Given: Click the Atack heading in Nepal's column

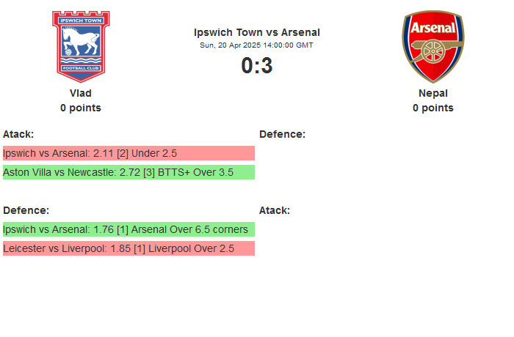Looking at the screenshot, I should [x=275, y=210].
